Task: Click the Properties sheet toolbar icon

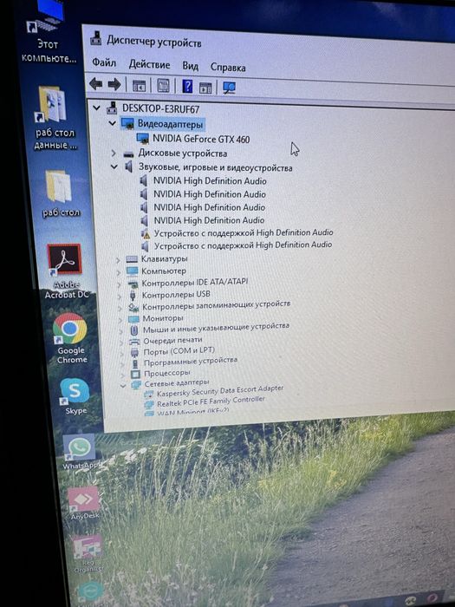Action: click(163, 86)
